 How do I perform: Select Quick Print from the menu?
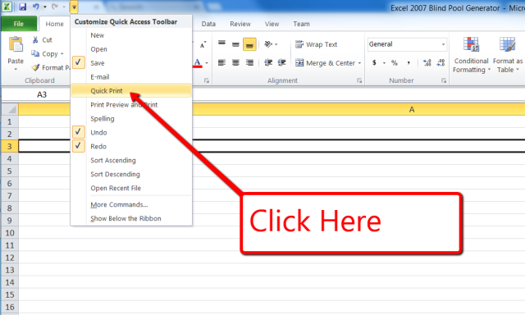point(131,91)
